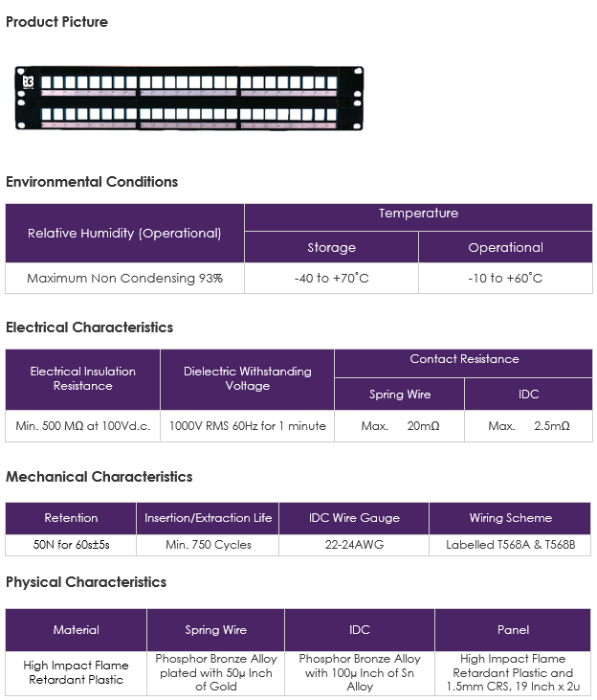Click the Mechanical Characteristics heading
Screen dimensions: 597x700
pyautogui.click(x=99, y=476)
